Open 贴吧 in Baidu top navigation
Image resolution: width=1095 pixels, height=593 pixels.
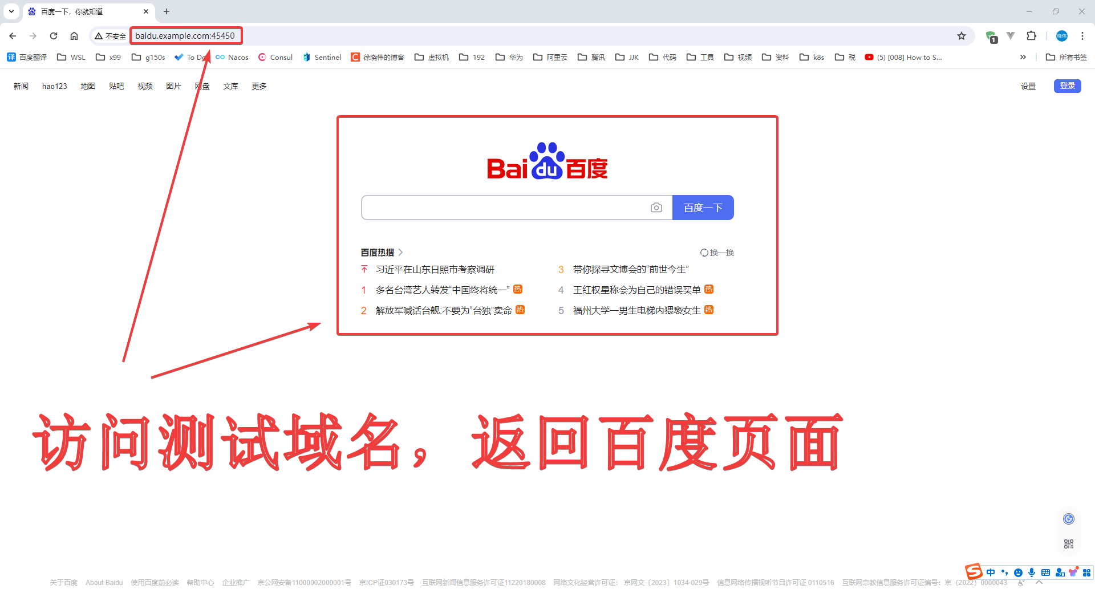click(x=116, y=86)
